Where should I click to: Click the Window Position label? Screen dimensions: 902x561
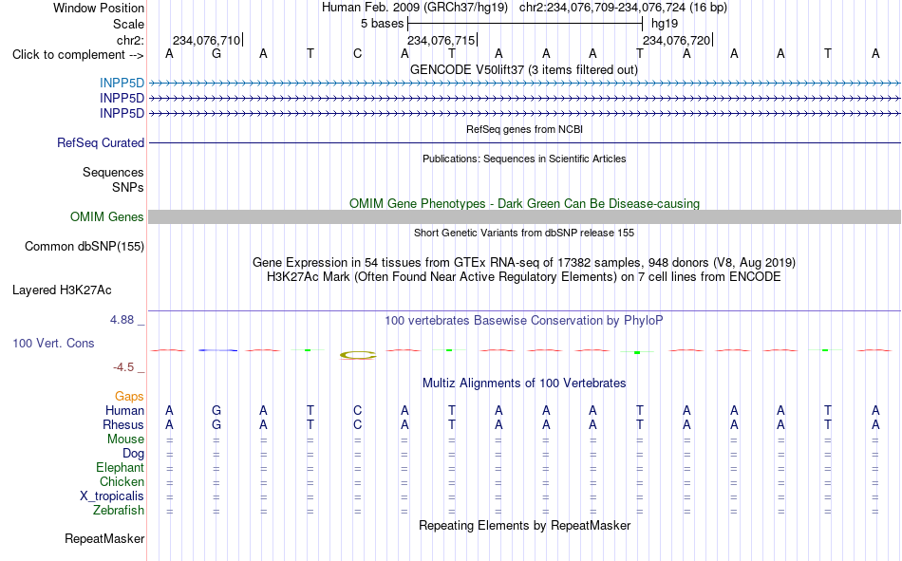point(99,8)
